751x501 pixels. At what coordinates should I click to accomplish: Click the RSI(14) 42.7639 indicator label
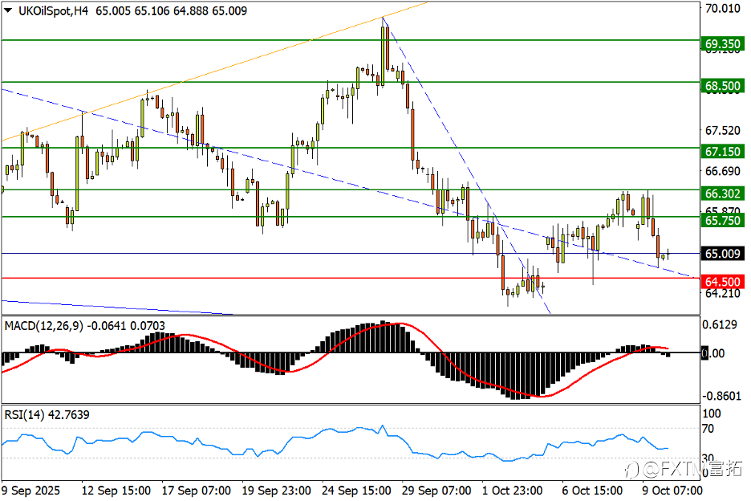click(x=47, y=414)
